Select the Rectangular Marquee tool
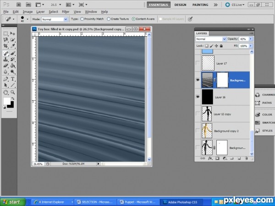This screenshot has height=206, width=275. tap(6, 33)
